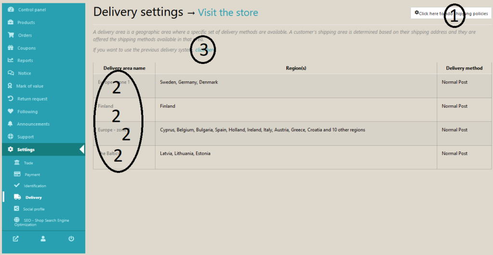Open the Payment settings submenu item

[32, 175]
